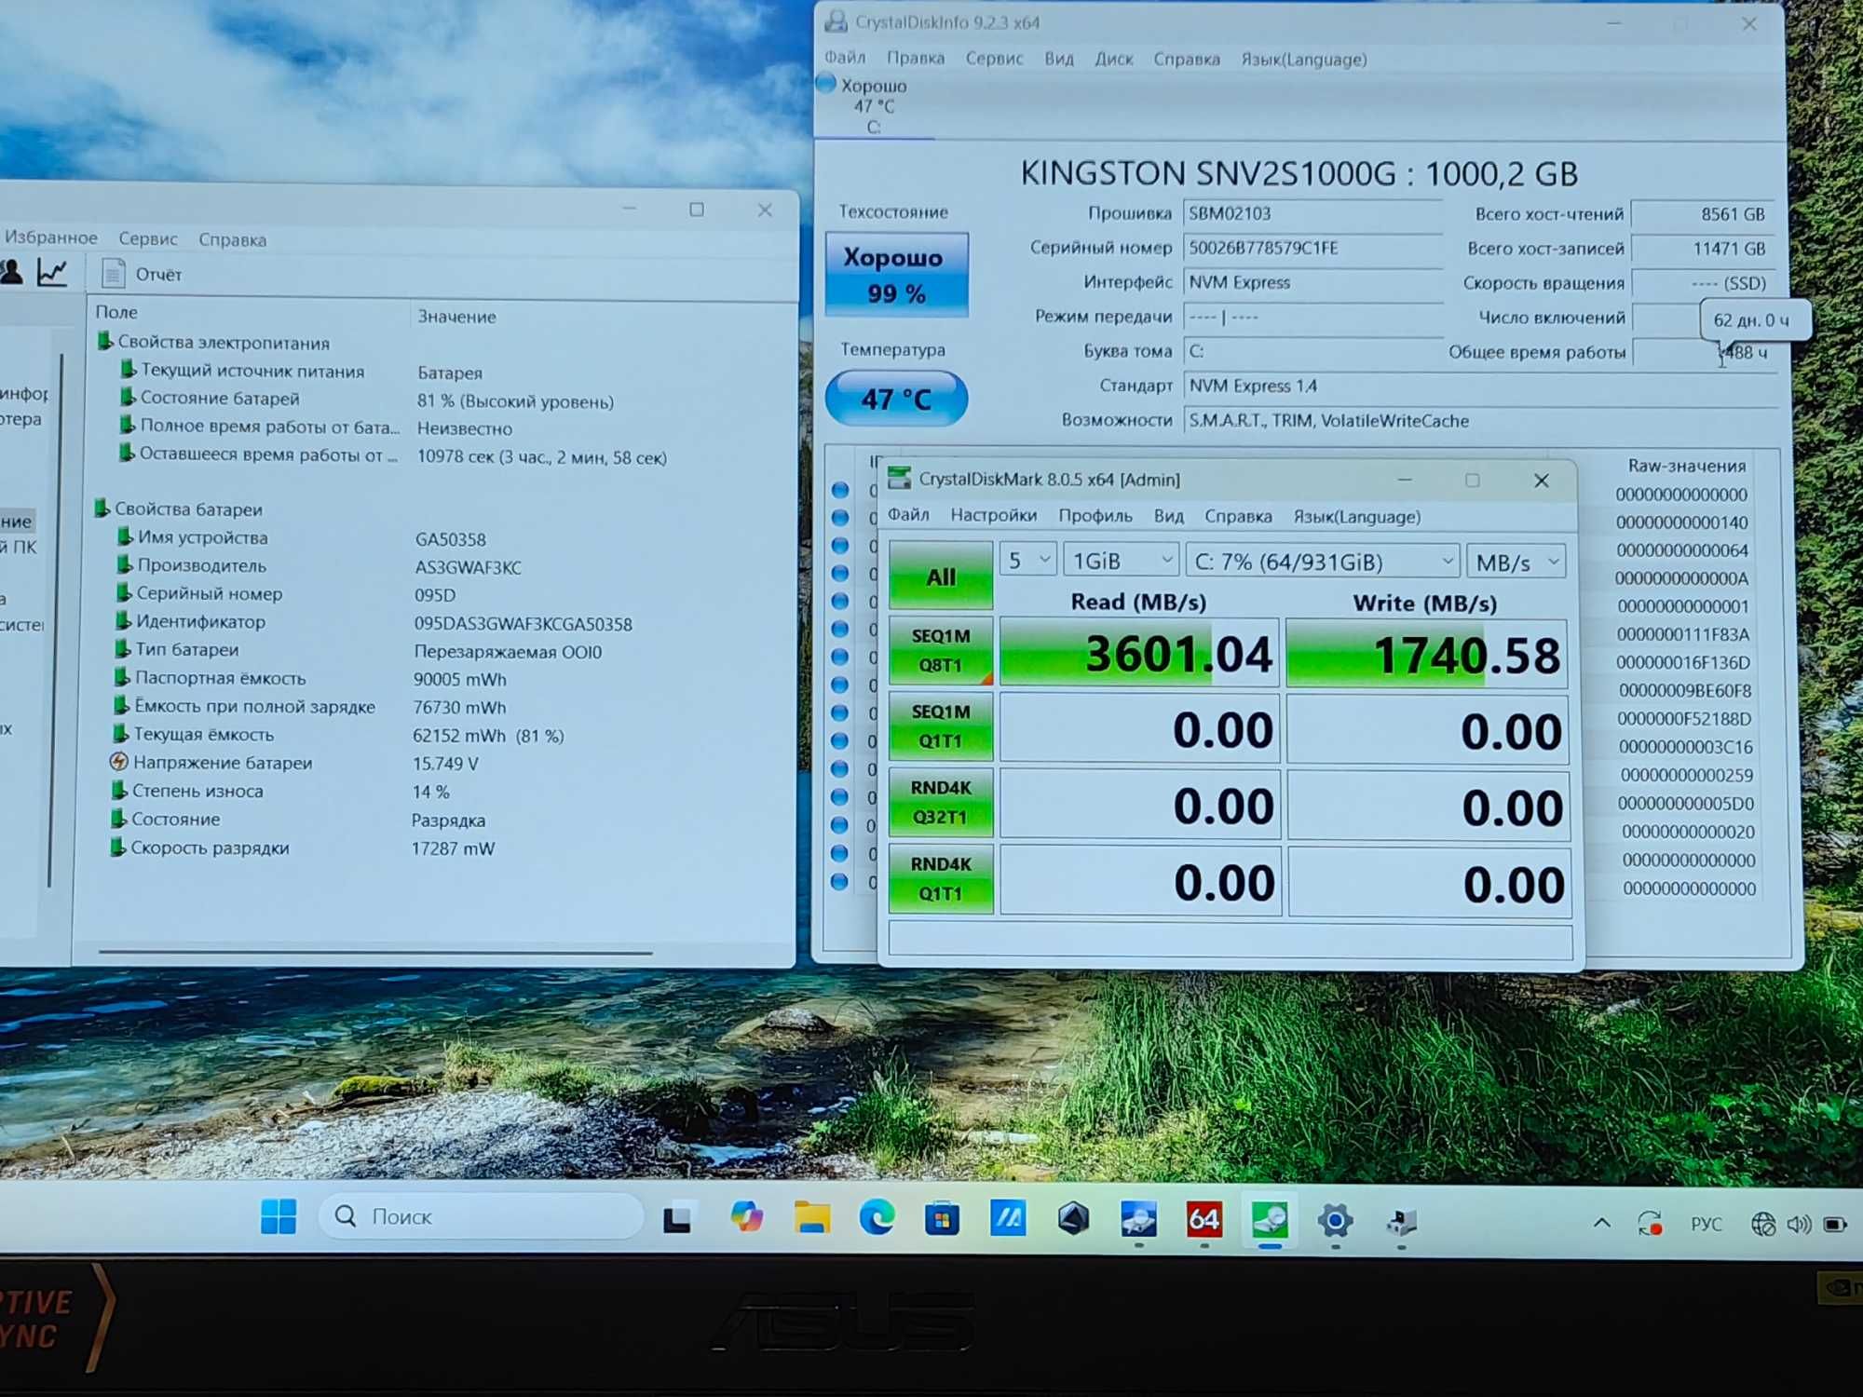Select the Степень износа row

pos(281,792)
